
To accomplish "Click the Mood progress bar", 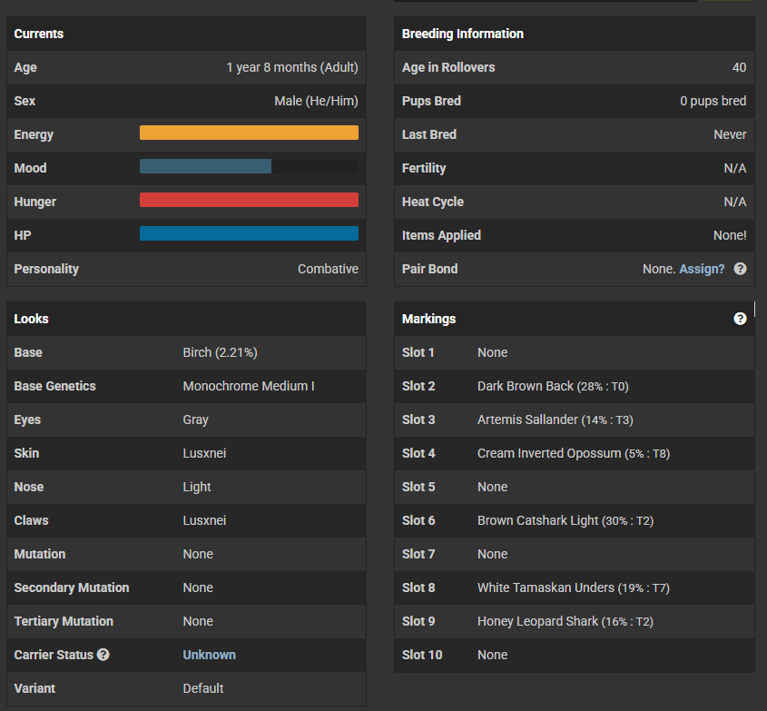I will 249,167.
